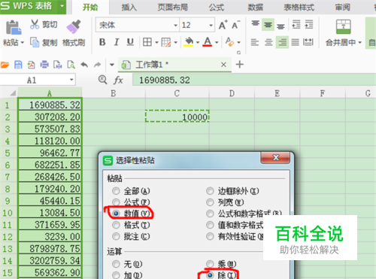Viewport: 376px width, 279px height.
Task: Open the 公式 ribbon tab
Action: tap(217, 8)
